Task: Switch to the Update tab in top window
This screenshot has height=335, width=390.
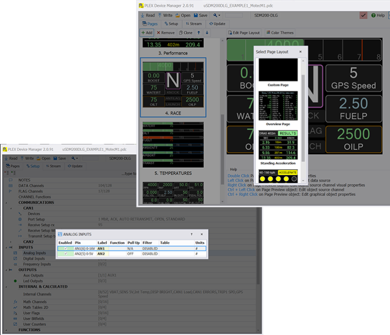Action: click(x=217, y=23)
